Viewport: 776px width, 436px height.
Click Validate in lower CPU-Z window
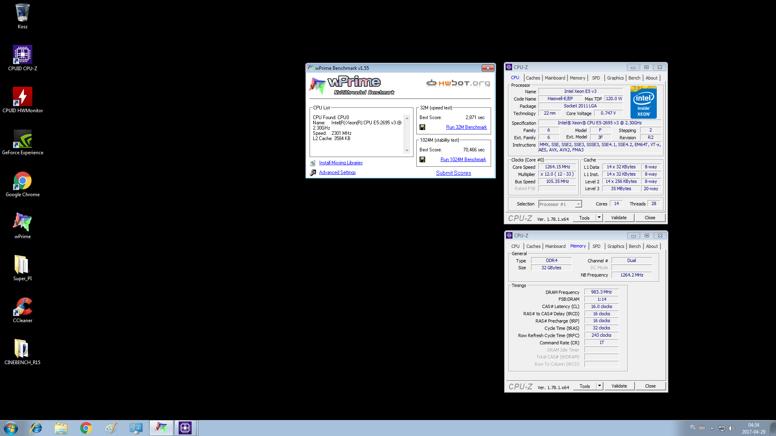click(619, 386)
